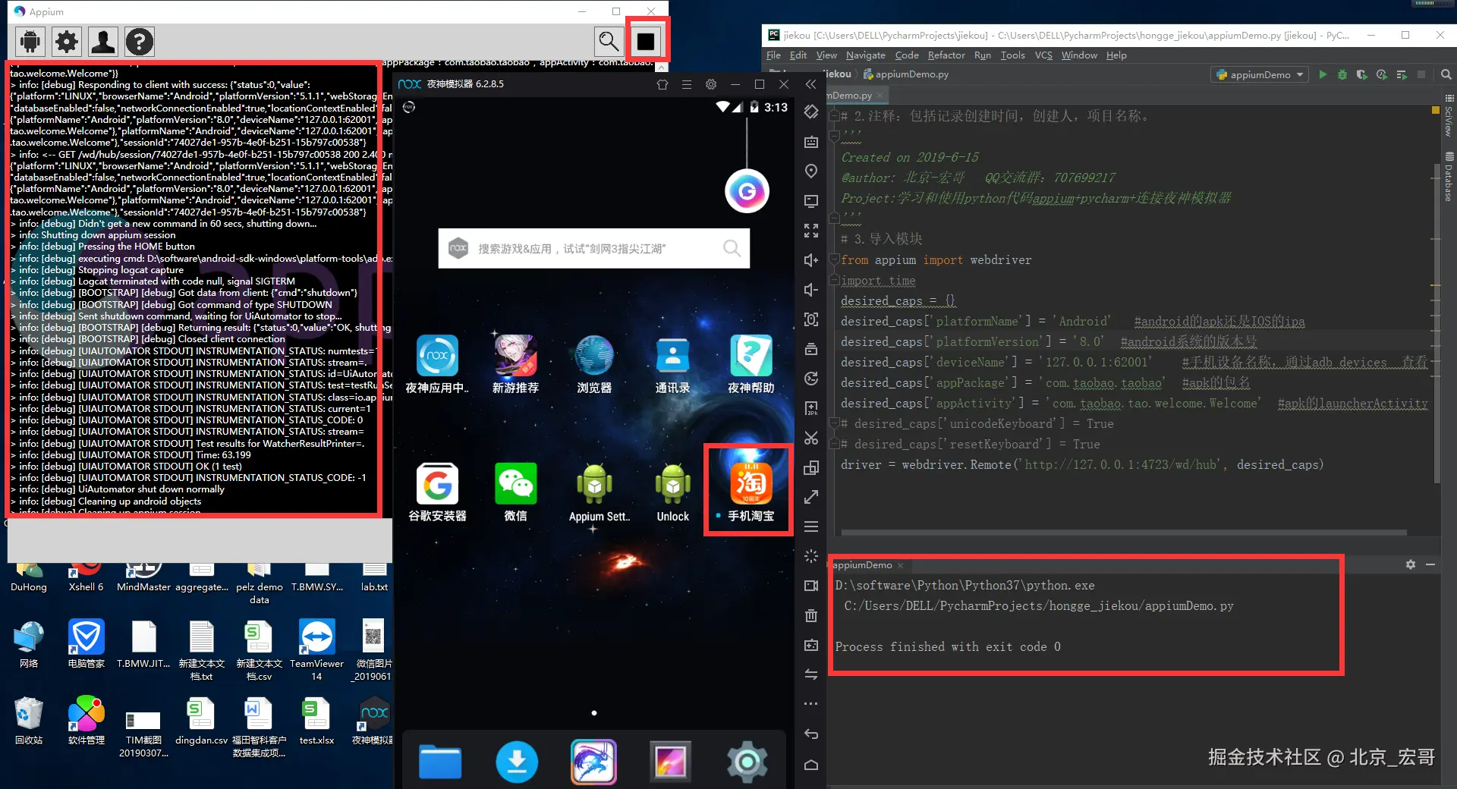This screenshot has height=789, width=1457.
Task: Click the Nox rotate screen sidebar icon
Action: point(811,112)
